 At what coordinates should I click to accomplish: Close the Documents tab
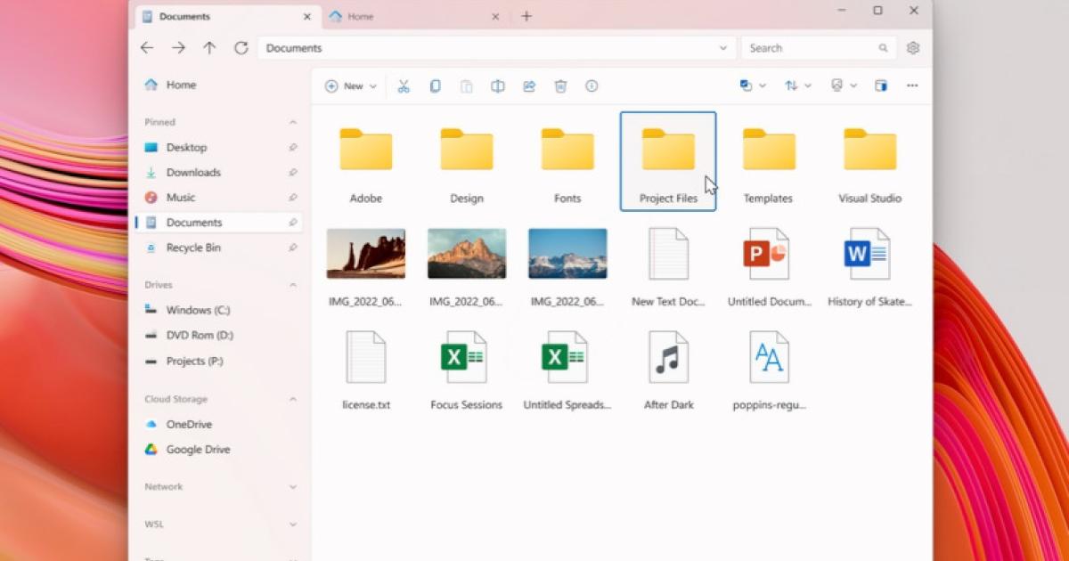tap(307, 16)
